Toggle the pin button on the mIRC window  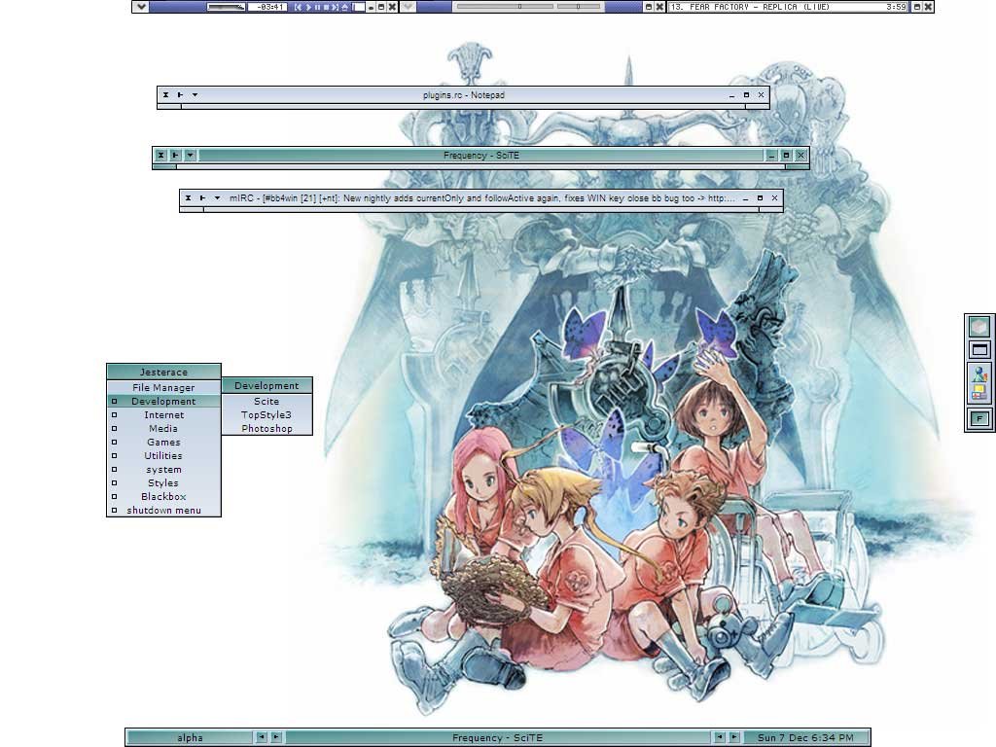[x=202, y=198]
